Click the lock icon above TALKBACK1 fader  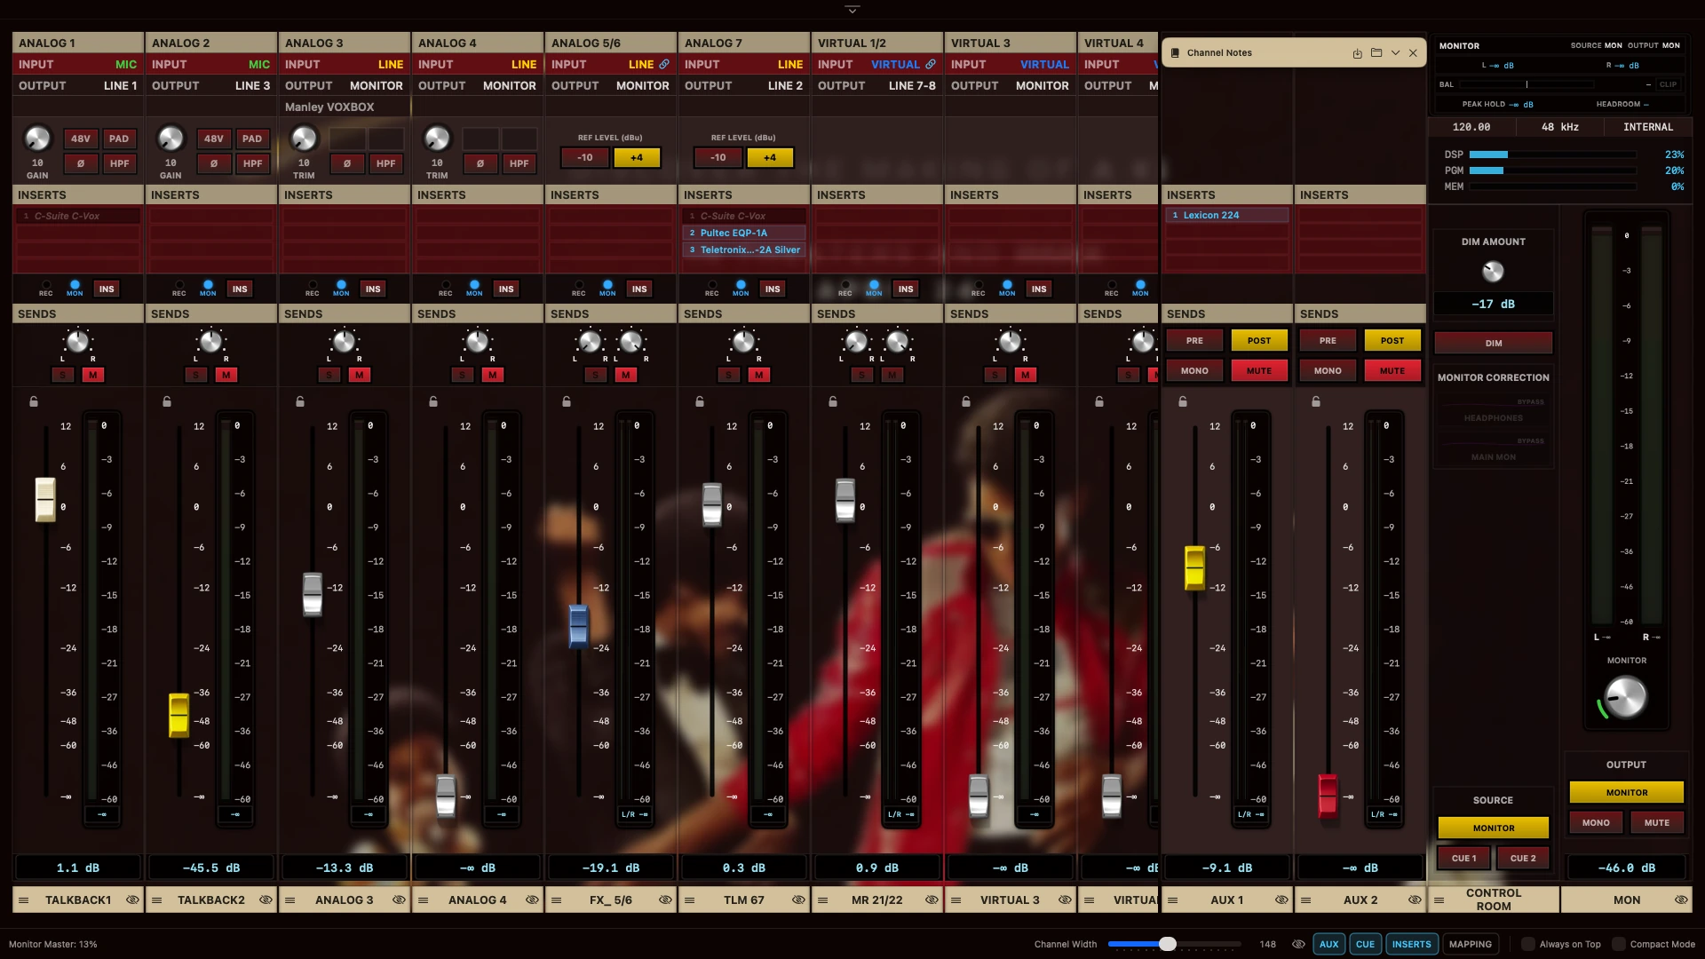34,401
